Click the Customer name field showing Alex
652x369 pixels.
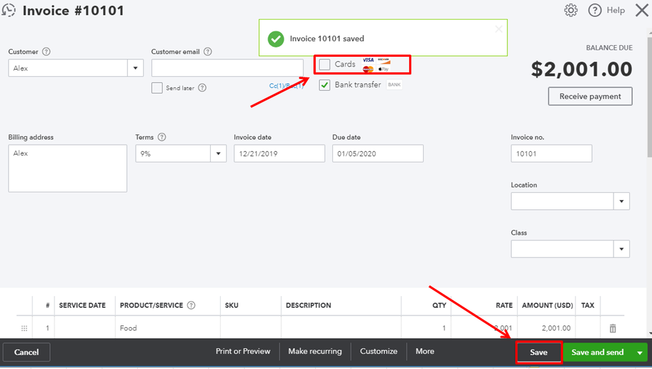[68, 68]
